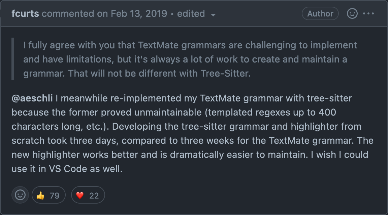Image resolution: width=388 pixels, height=215 pixels.
Task: Click the quoted TextMate grammars blockquote
Action: (189, 59)
